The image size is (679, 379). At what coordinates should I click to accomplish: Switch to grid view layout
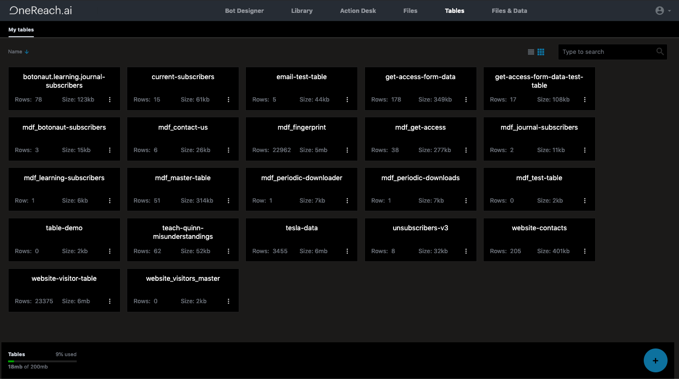541,51
